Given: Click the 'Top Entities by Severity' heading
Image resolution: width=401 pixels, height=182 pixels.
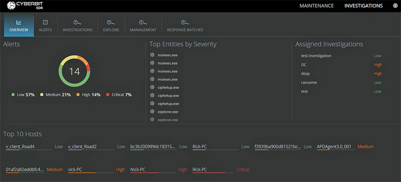Looking at the screenshot, I should point(183,44).
